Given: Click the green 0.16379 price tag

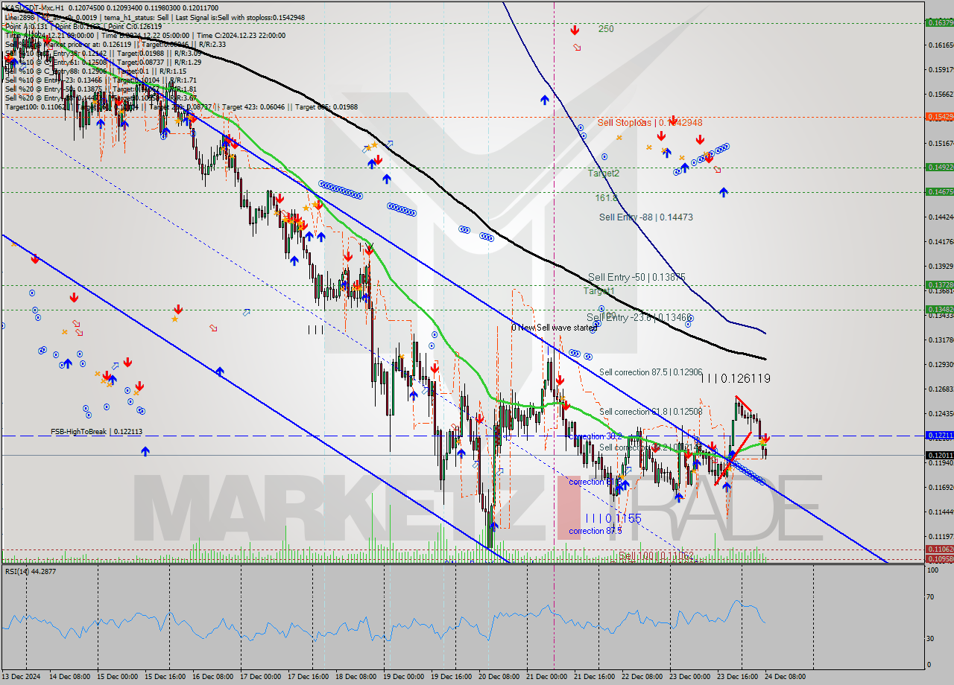Looking at the screenshot, I should coord(939,22).
